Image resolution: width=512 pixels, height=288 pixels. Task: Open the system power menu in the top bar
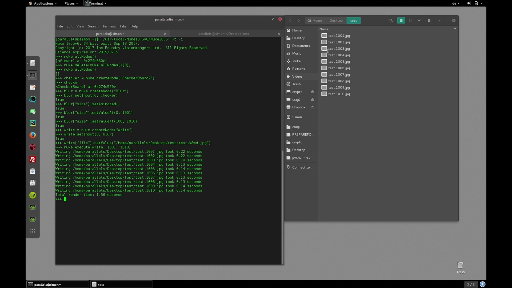coord(479,3)
